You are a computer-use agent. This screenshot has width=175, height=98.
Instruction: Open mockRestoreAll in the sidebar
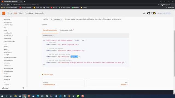8,36
